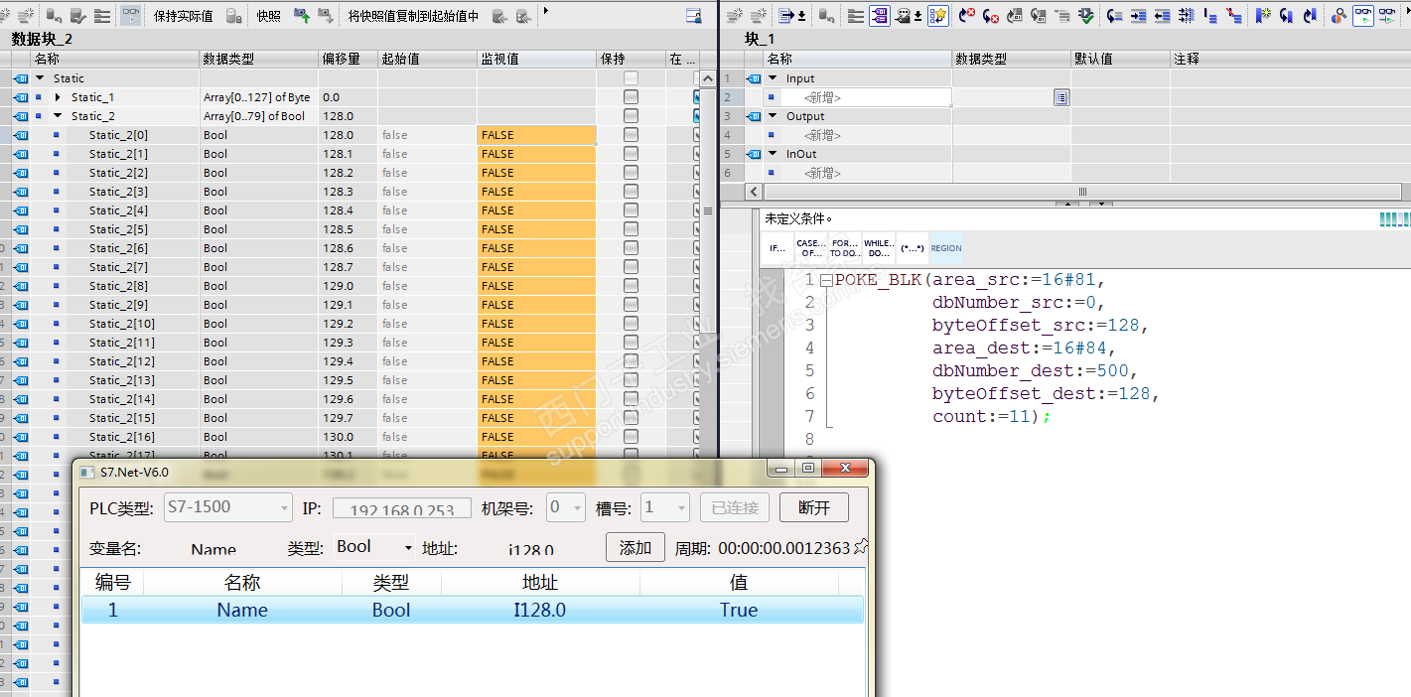Collapse the Output section in 块_1

[x=773, y=116]
